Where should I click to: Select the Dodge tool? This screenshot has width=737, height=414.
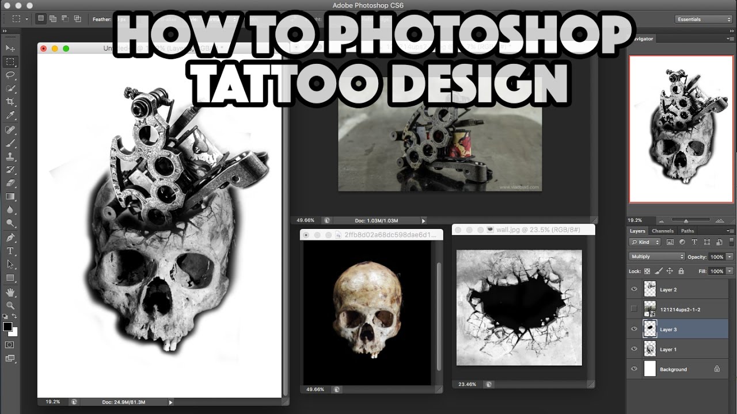click(x=10, y=224)
